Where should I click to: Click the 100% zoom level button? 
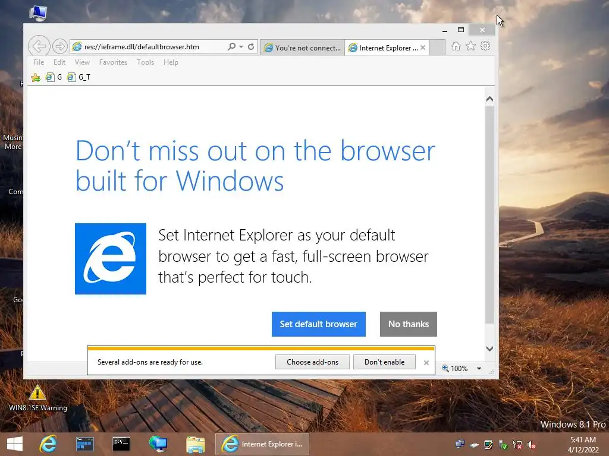[x=455, y=368]
